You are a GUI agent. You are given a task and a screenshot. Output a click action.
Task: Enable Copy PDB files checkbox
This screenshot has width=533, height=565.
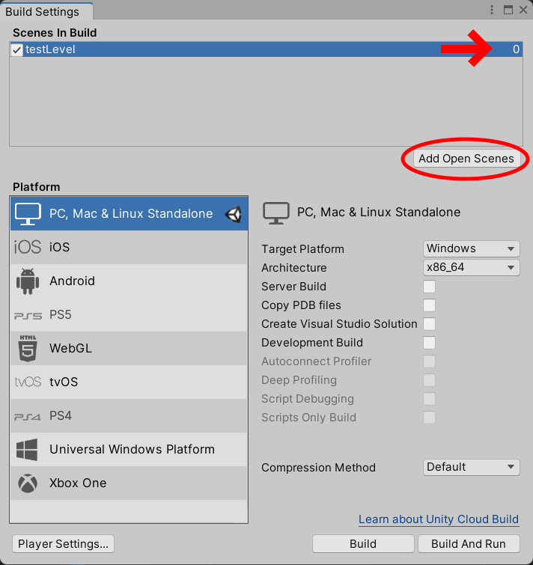(429, 305)
